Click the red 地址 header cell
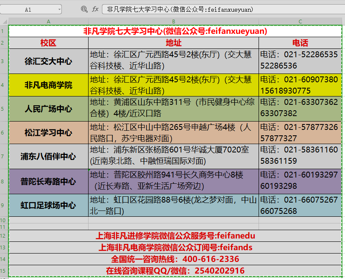Viewport: 345px width, 279px height. tap(173, 43)
